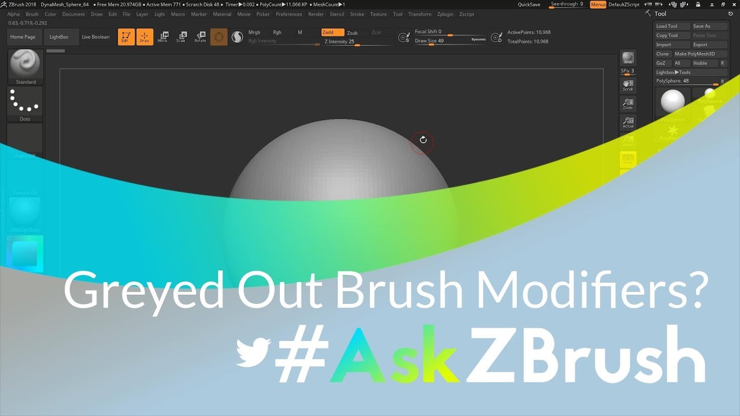Click ActivePoints: 10,968 readout

(528, 32)
